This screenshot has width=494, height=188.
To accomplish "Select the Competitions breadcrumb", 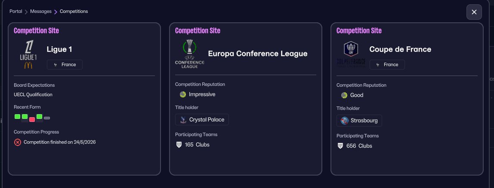I will 74,12.
